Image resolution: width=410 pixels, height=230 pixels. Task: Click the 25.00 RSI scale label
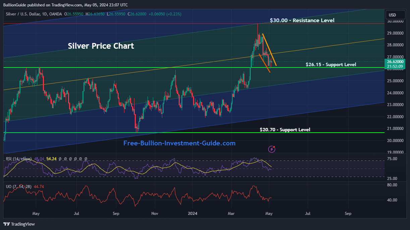point(392,179)
